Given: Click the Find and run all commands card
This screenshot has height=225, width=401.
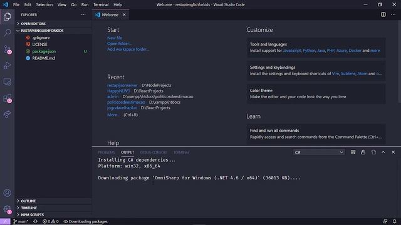Looking at the screenshot, I should click(316, 134).
